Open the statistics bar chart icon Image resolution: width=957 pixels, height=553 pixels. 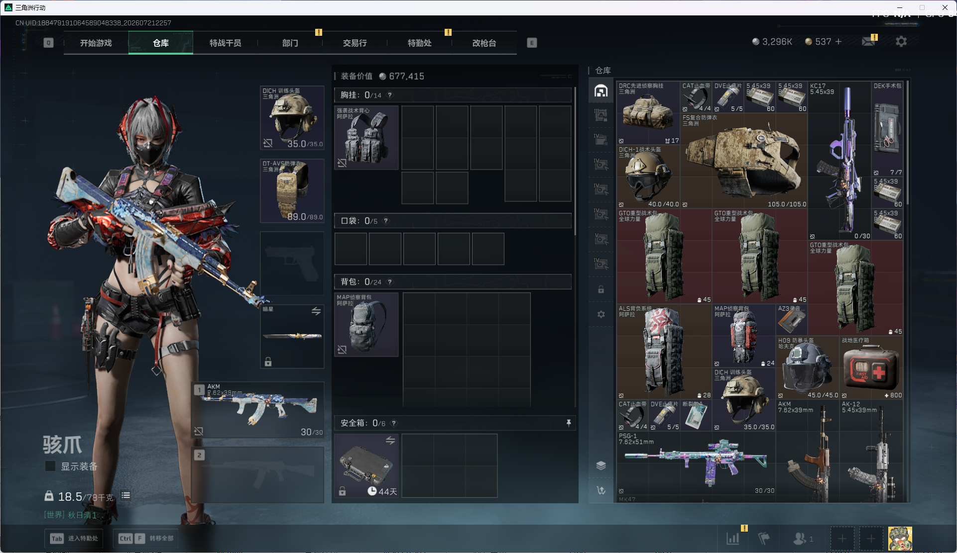point(733,538)
